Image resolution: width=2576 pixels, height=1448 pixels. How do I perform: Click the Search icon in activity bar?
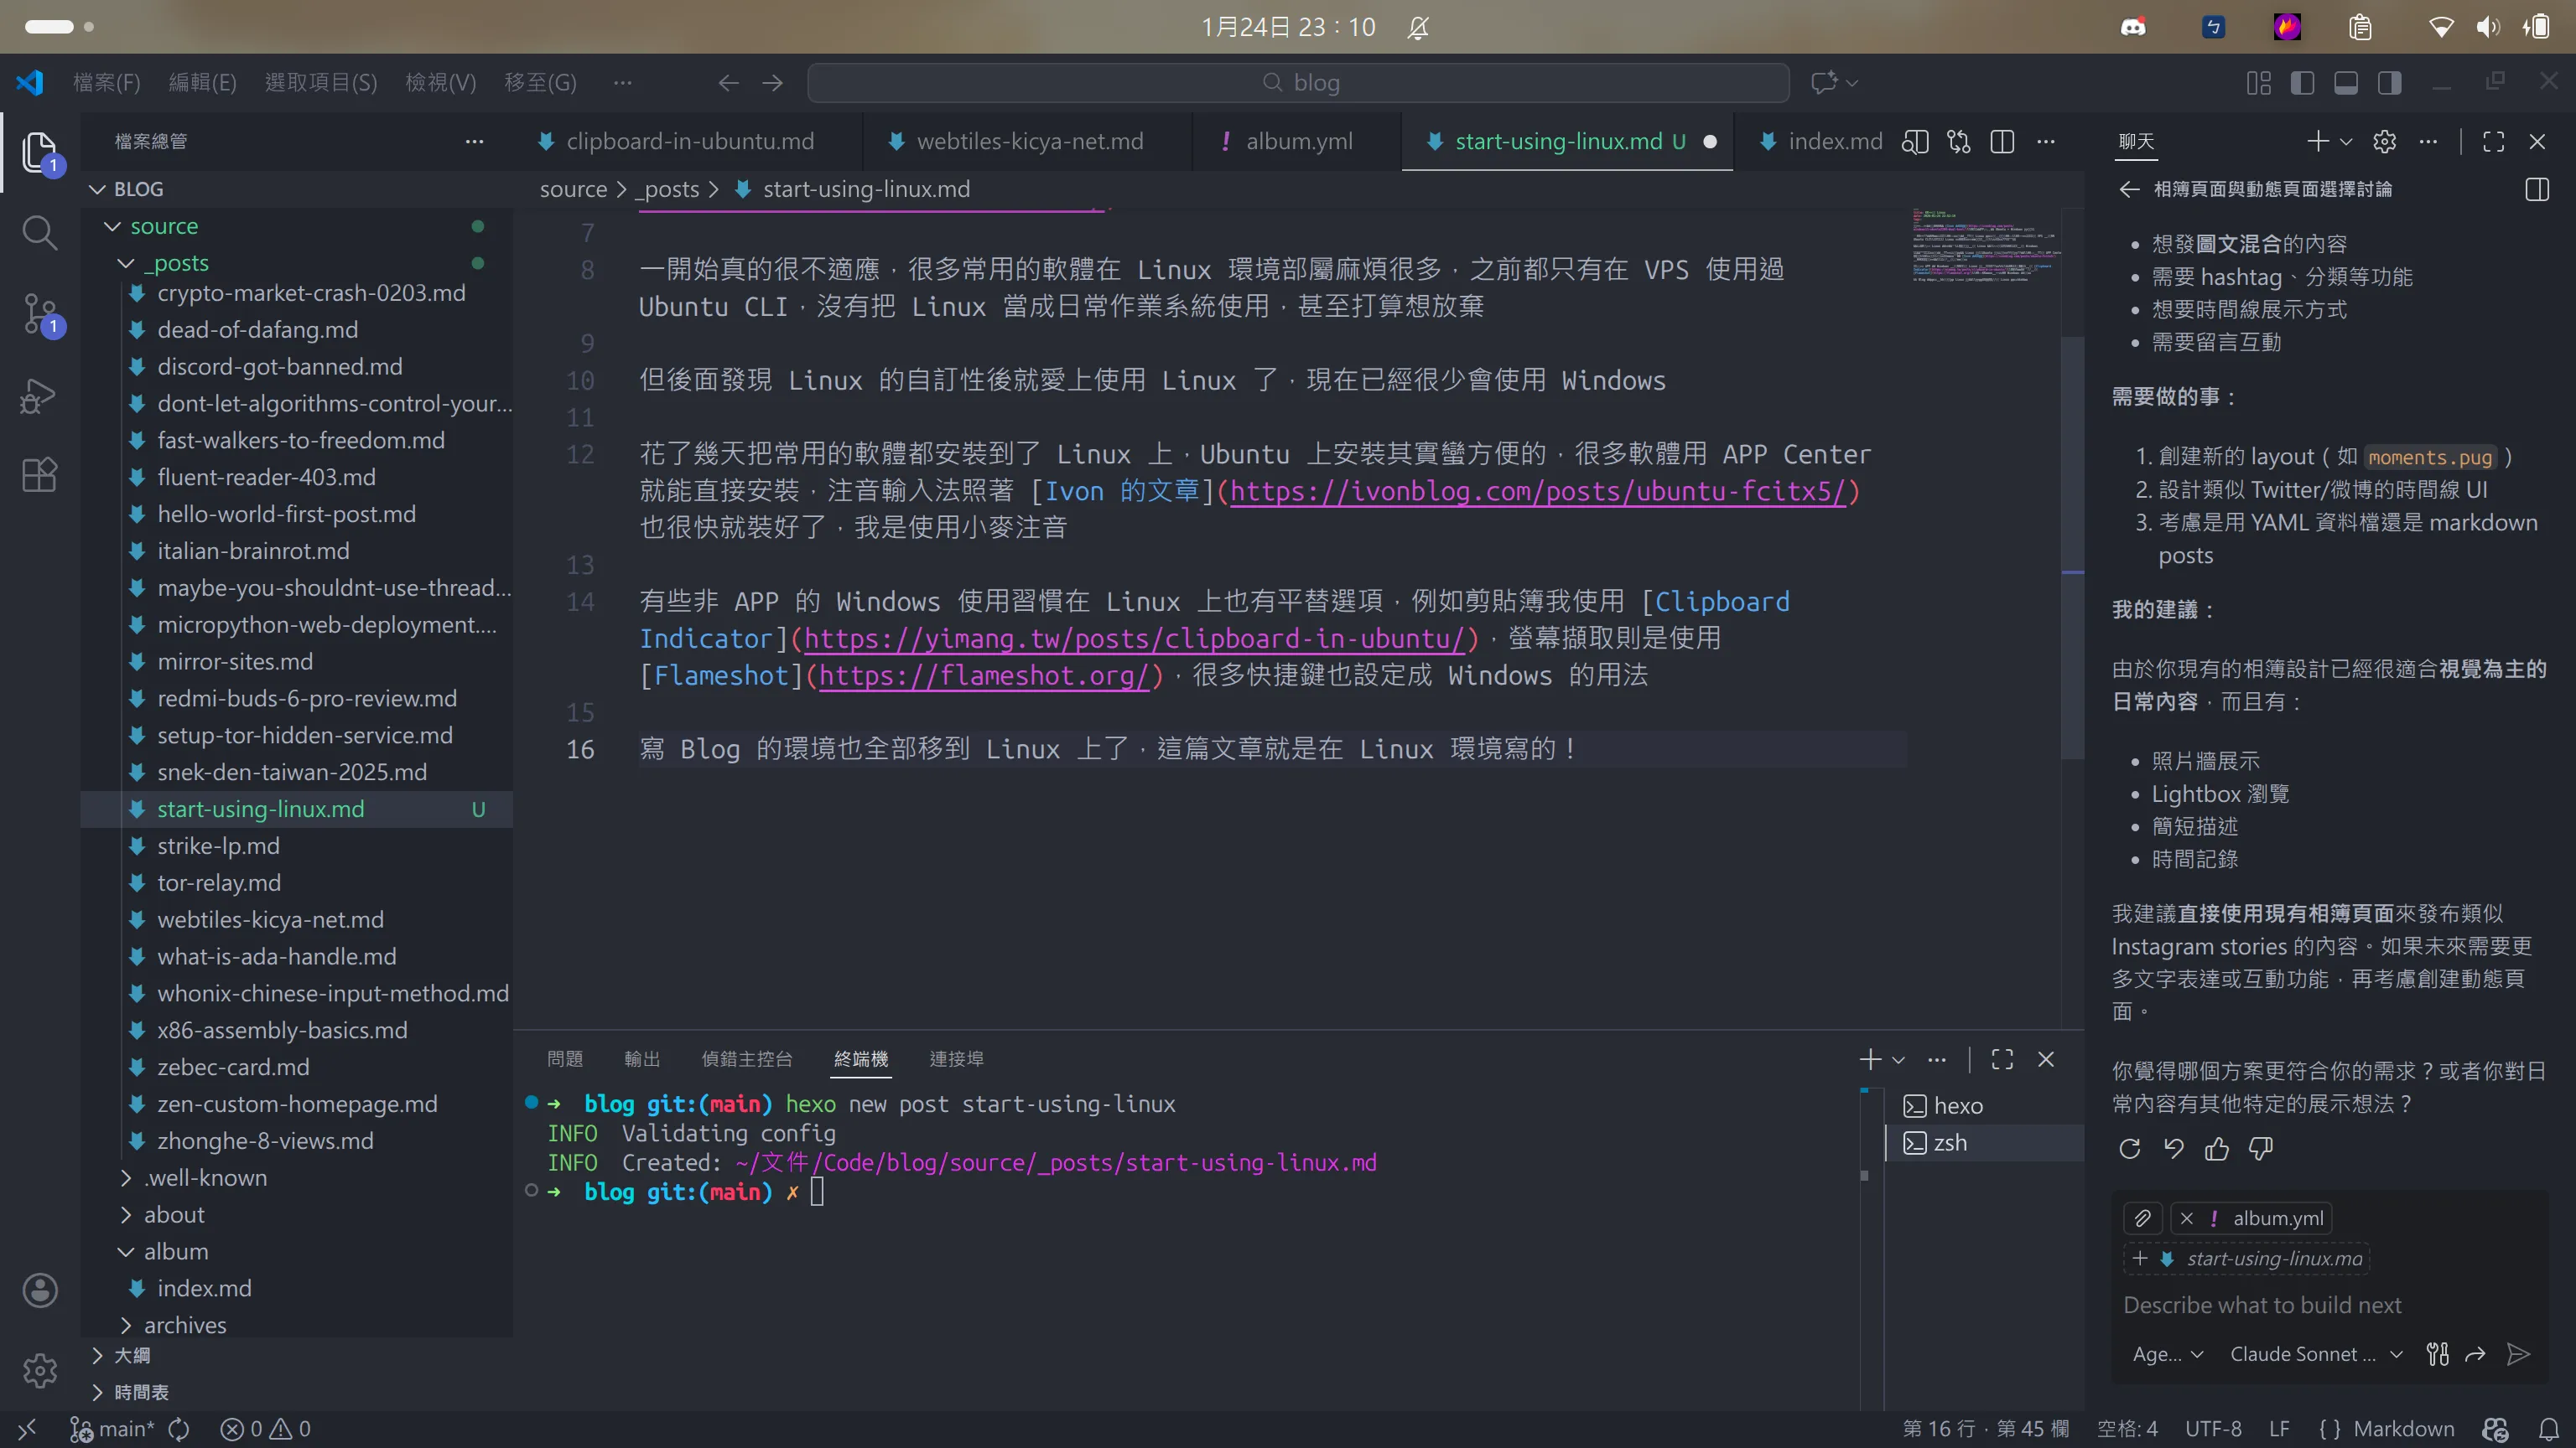click(x=39, y=233)
